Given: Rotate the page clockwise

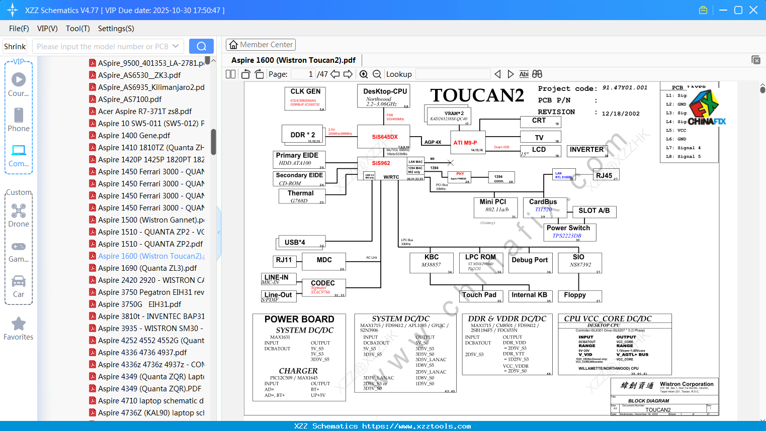Looking at the screenshot, I should pyautogui.click(x=259, y=74).
